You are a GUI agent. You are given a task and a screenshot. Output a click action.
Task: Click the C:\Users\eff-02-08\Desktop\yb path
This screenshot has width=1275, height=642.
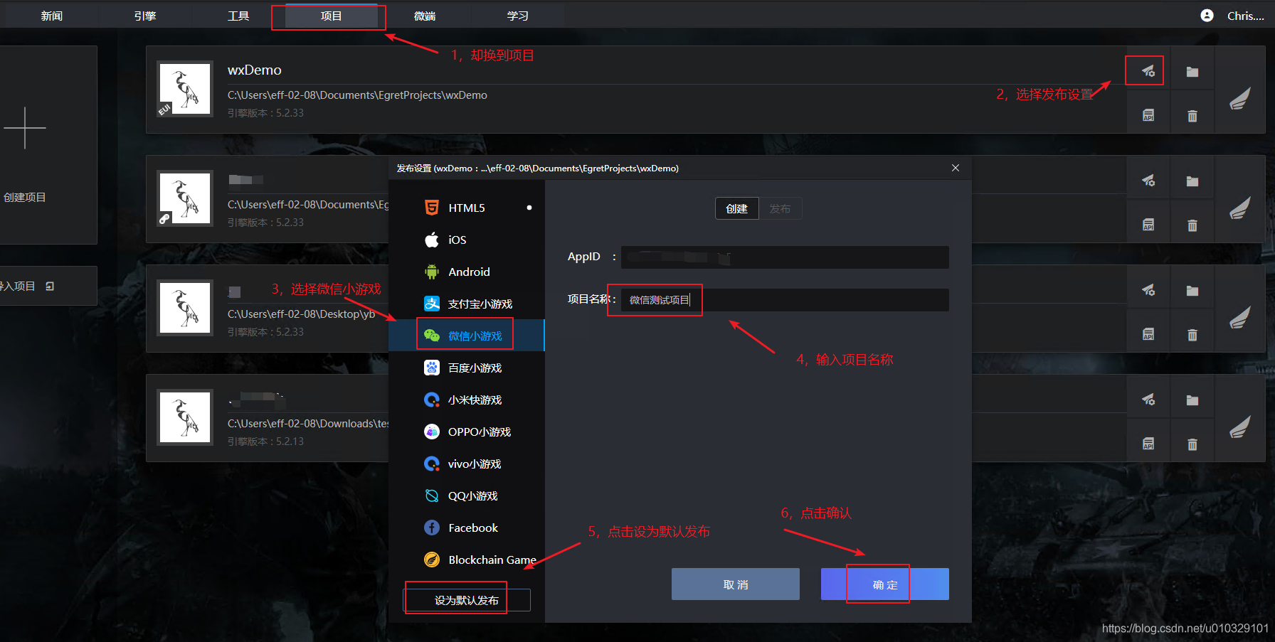coord(301,314)
